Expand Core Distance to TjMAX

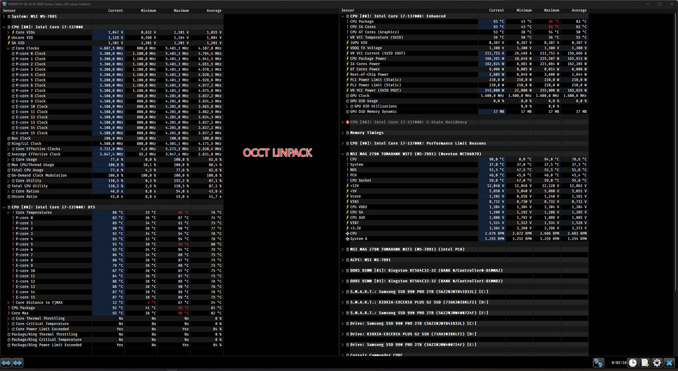click(8, 303)
